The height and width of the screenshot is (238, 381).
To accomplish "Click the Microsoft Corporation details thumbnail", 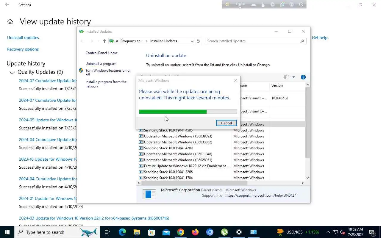I will [x=149, y=193].
